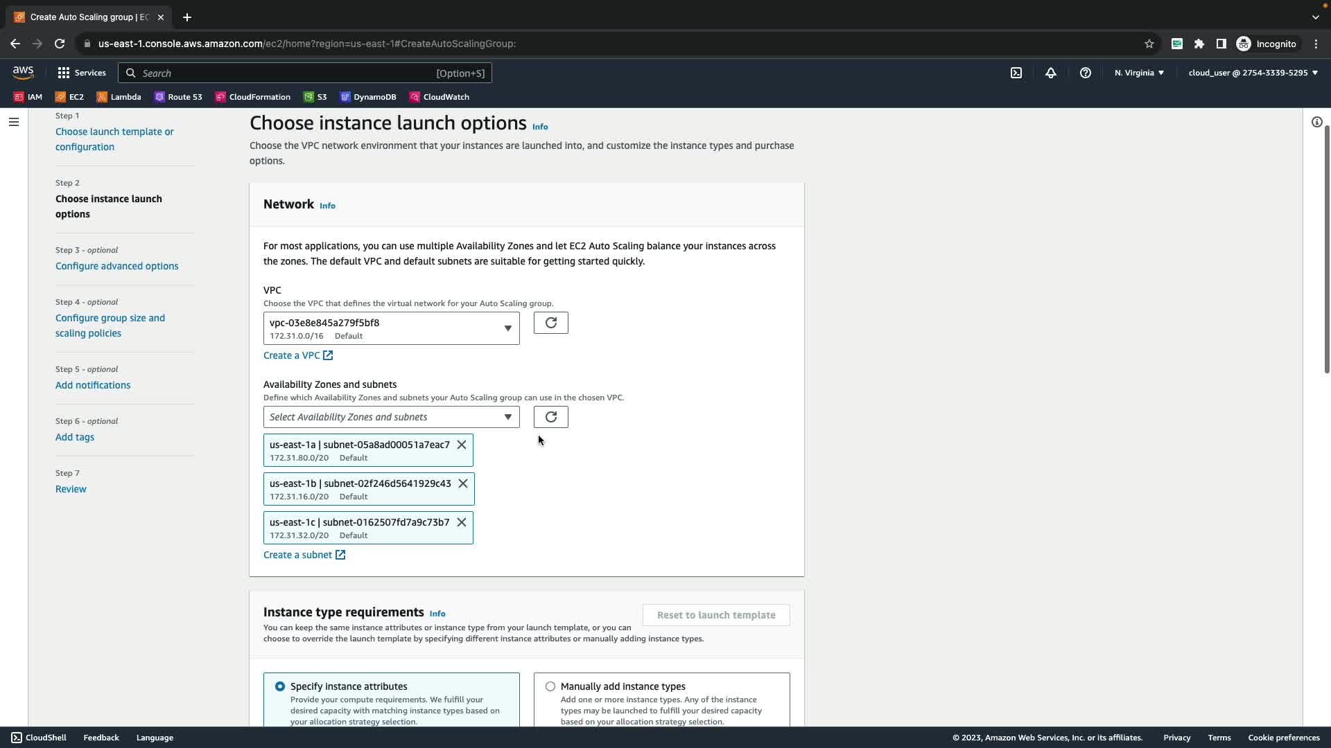This screenshot has width=1331, height=748.
Task: Click the Create a subnet link
Action: click(298, 555)
